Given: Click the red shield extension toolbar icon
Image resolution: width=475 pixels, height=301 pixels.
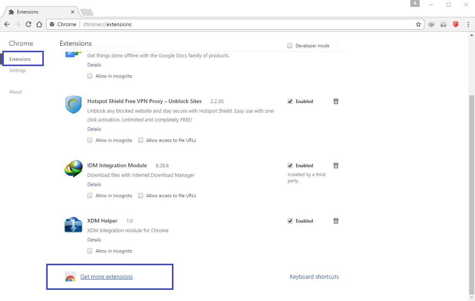Looking at the screenshot, I should tap(456, 24).
